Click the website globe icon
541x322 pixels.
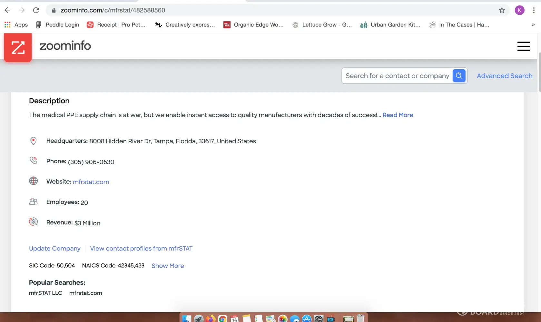[33, 181]
